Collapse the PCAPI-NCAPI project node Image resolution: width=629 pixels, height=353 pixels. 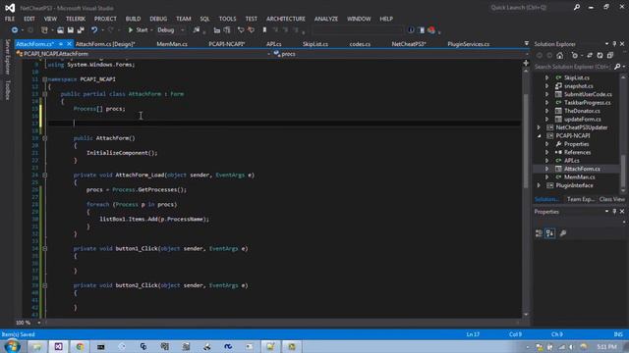pos(539,135)
